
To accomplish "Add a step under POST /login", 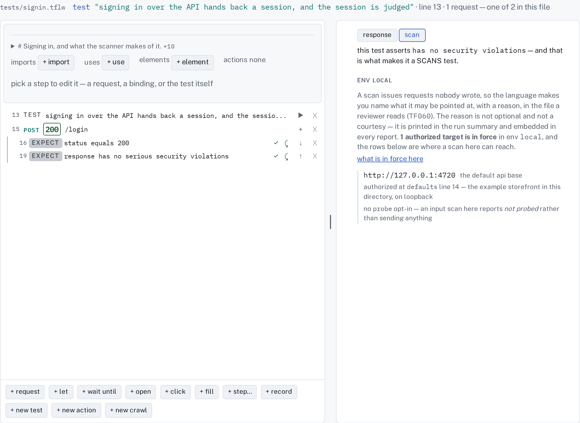I will (x=300, y=129).
